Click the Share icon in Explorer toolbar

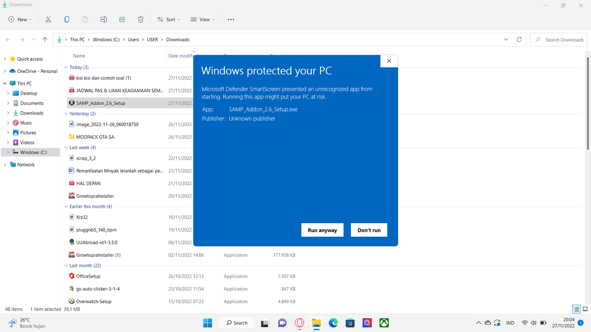pos(122,19)
